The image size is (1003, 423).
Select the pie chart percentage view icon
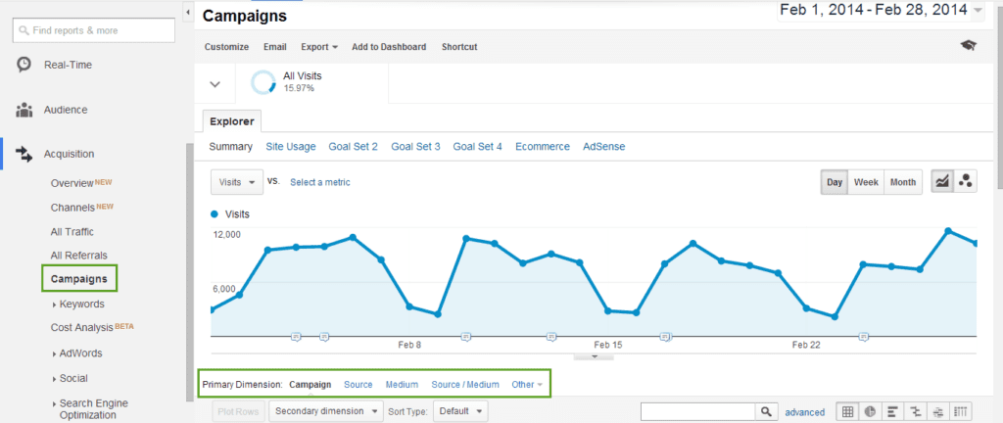[x=870, y=411]
